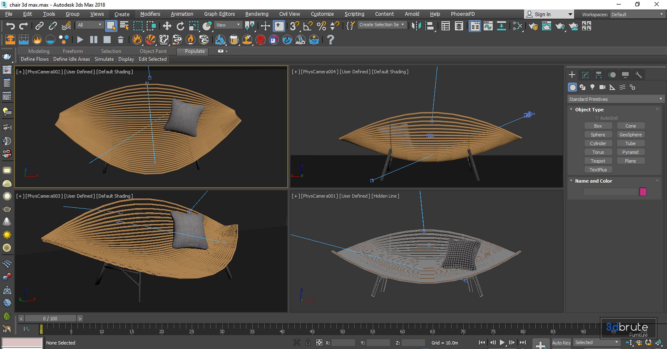The image size is (667, 349).
Task: Open the Utilities wrench panel
Action: tap(639, 75)
